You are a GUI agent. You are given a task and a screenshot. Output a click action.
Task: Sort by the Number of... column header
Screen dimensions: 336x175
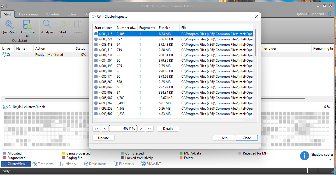click(126, 28)
